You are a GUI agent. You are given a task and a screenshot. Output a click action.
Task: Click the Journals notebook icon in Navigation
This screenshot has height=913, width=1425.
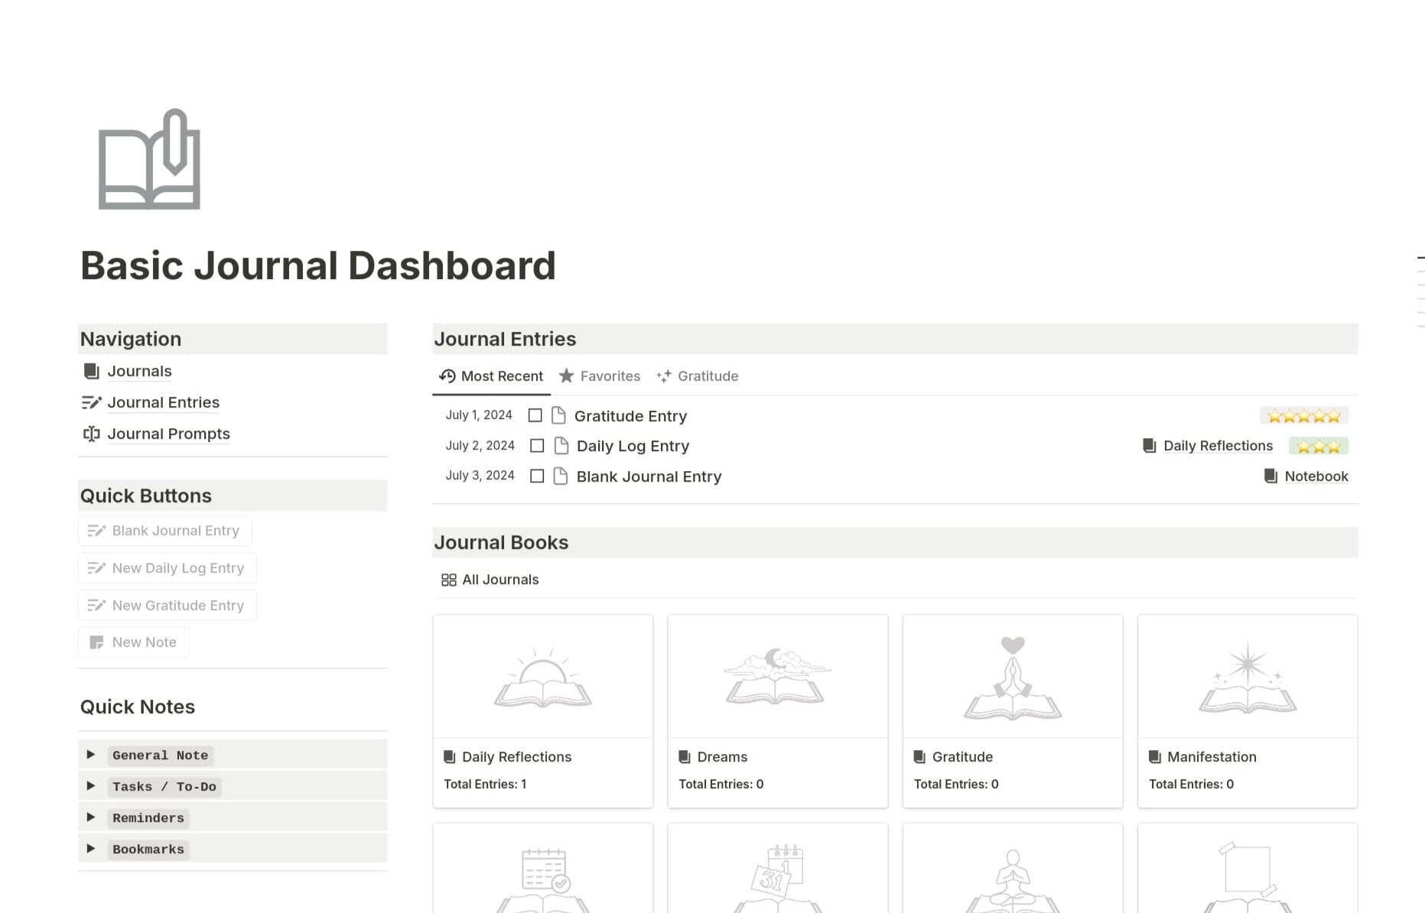pyautogui.click(x=91, y=372)
